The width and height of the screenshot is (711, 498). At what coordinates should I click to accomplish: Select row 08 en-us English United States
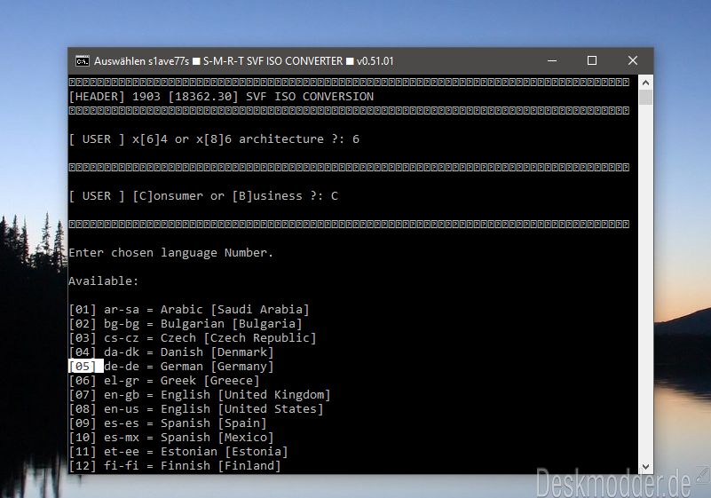[x=196, y=408]
